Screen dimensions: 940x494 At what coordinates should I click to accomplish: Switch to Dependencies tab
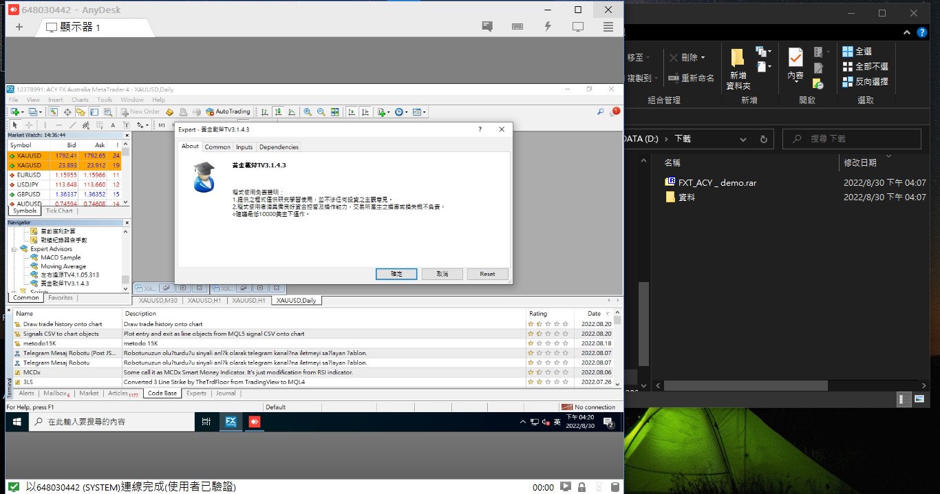click(x=279, y=147)
